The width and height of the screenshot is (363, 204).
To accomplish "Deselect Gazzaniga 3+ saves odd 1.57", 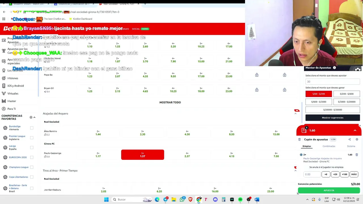I will tap(142, 155).
